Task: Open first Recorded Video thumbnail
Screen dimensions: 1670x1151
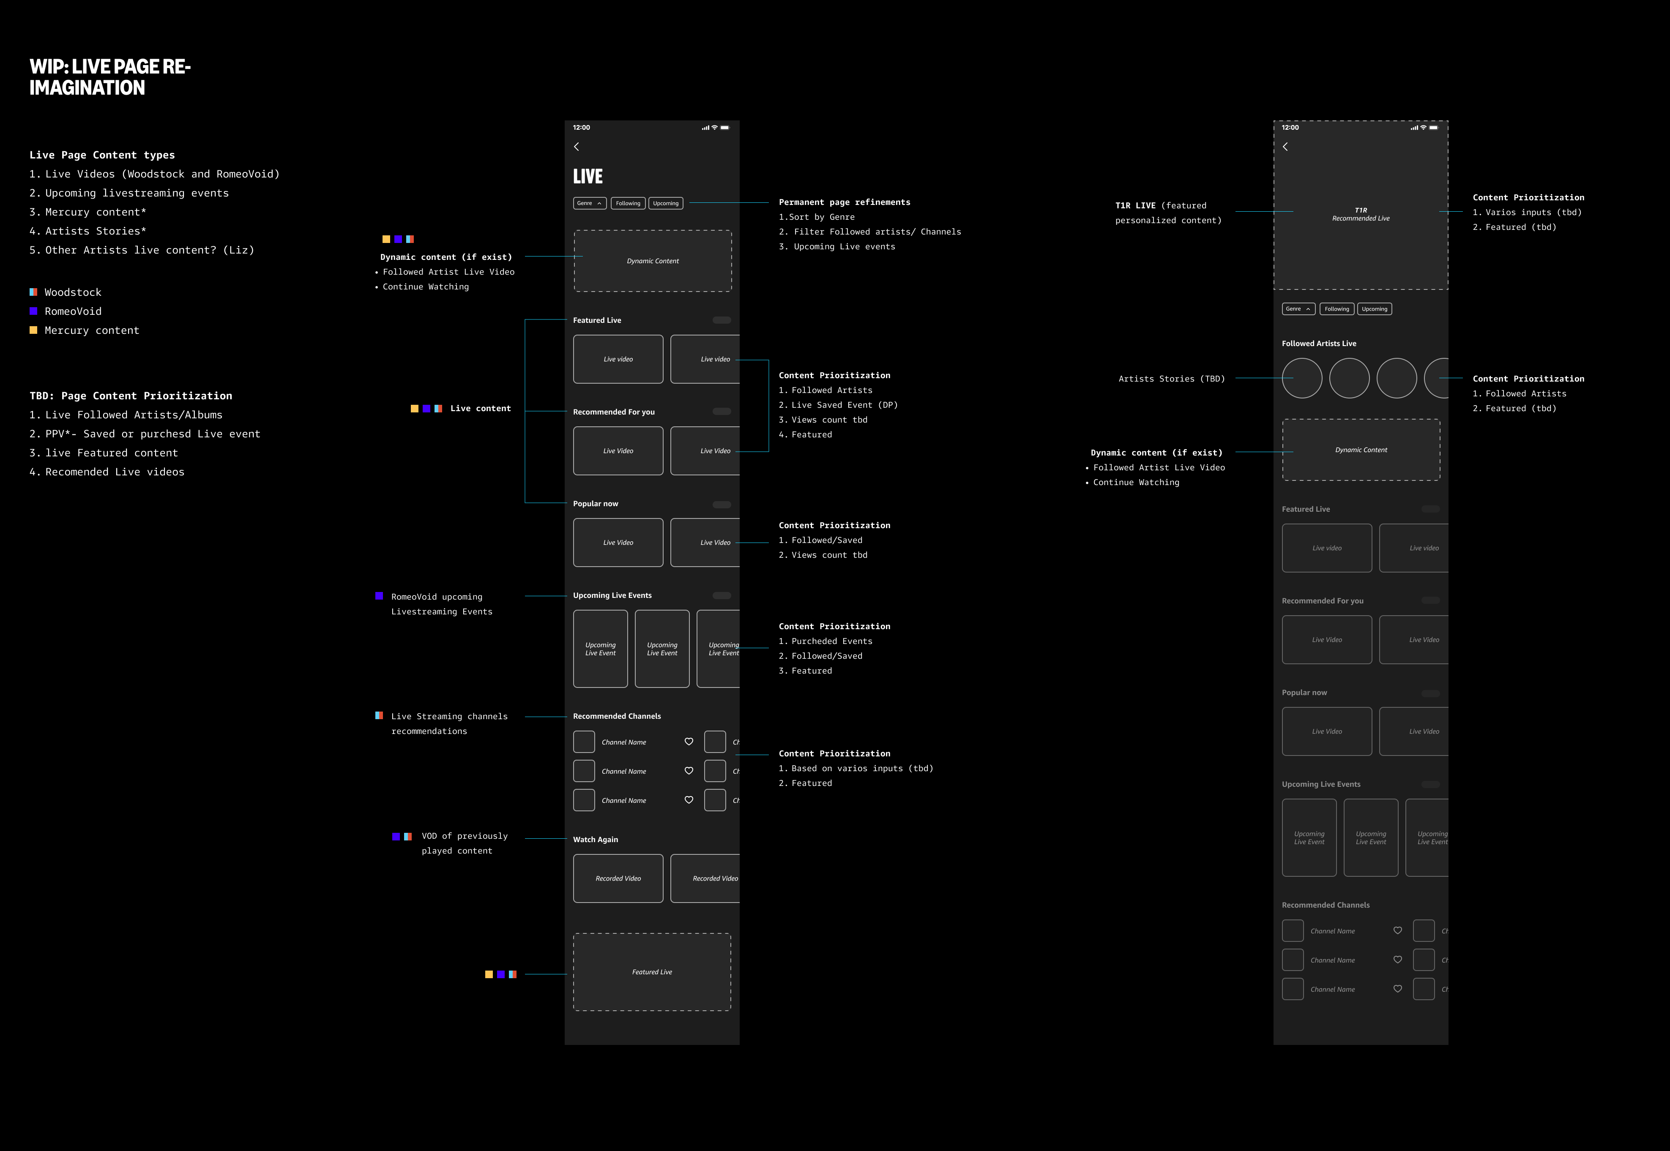Action: [x=618, y=878]
